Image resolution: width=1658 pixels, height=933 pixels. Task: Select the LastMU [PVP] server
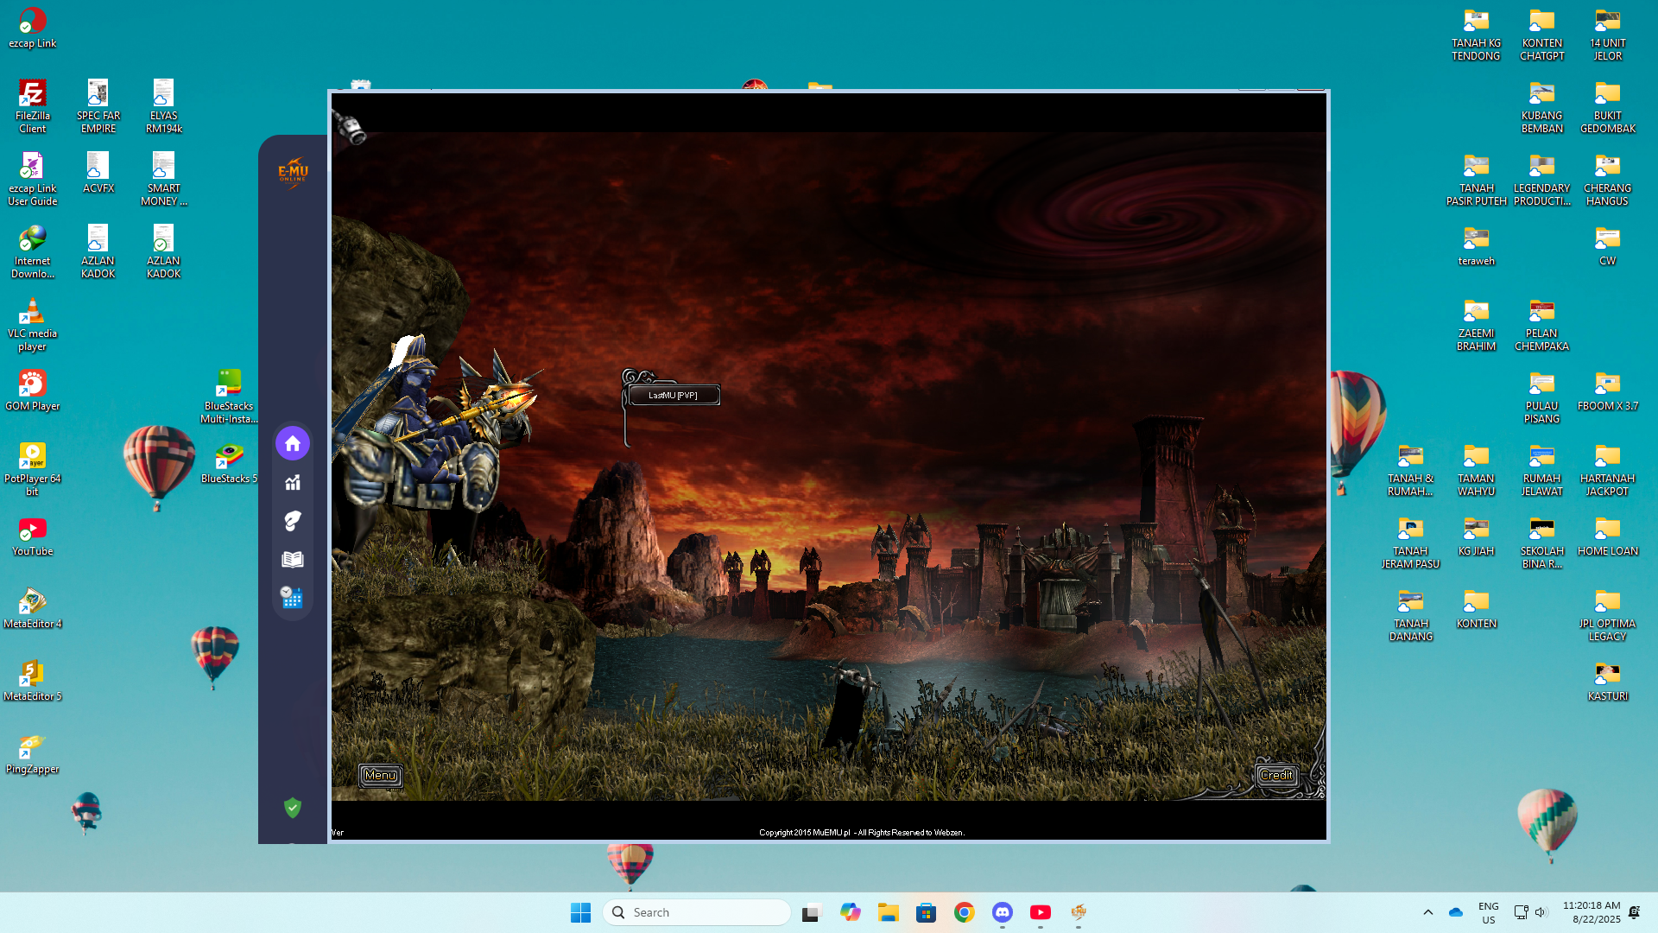(x=673, y=396)
